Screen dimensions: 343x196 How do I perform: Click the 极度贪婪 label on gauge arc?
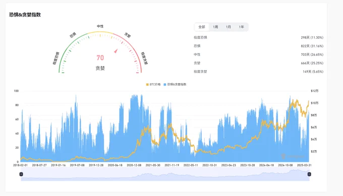[144, 58]
